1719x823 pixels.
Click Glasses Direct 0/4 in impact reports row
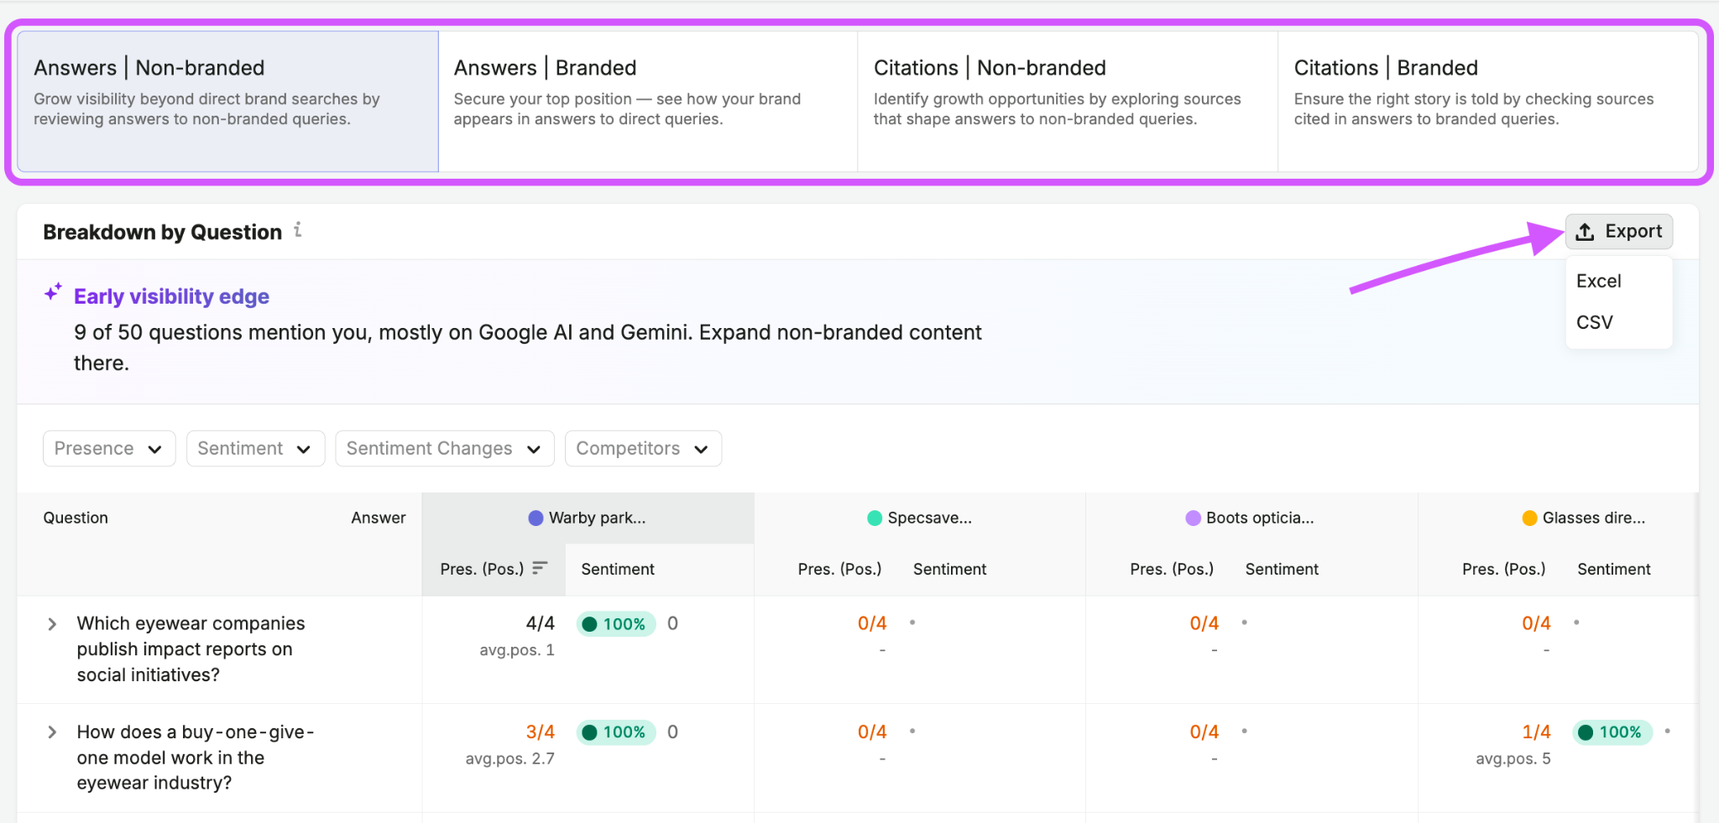pyautogui.click(x=1537, y=624)
